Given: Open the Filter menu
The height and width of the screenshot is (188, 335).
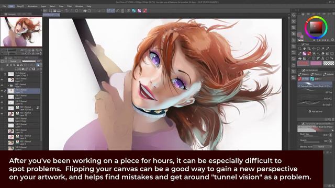Looking at the screenshot, I should point(70,6).
